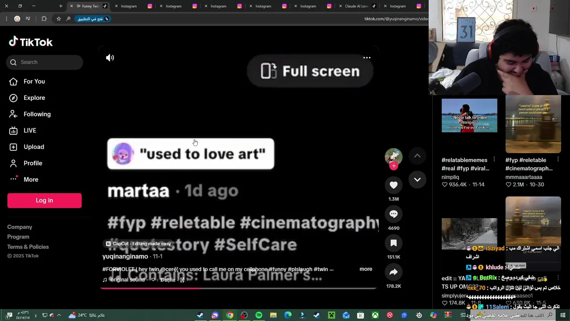Switch to the Claude AI Love tab
570x321 pixels.
pos(357,6)
